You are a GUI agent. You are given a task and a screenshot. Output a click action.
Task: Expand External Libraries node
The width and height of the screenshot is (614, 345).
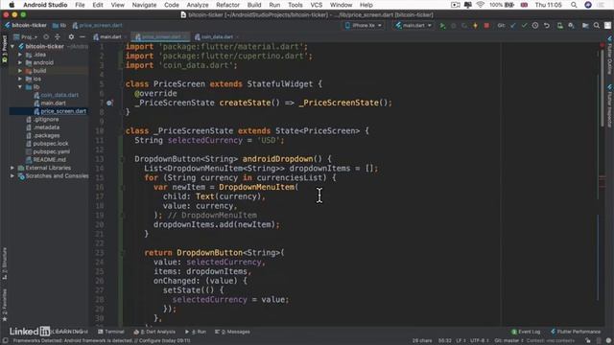(x=12, y=168)
